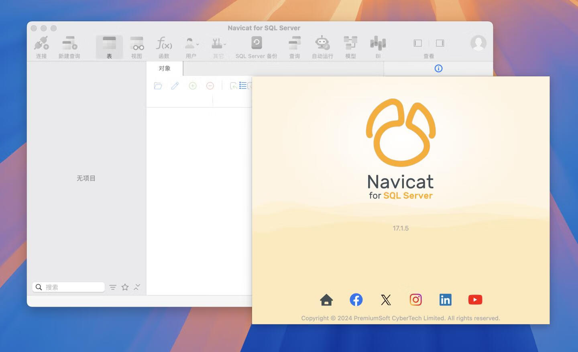The image size is (578, 352).
Task: Open 自动运行 automation robot icon
Action: point(322,43)
